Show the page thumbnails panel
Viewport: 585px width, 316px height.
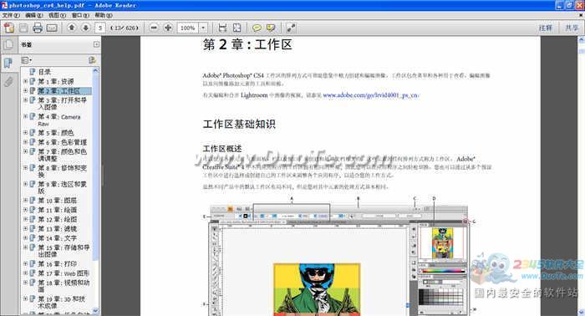(x=8, y=45)
